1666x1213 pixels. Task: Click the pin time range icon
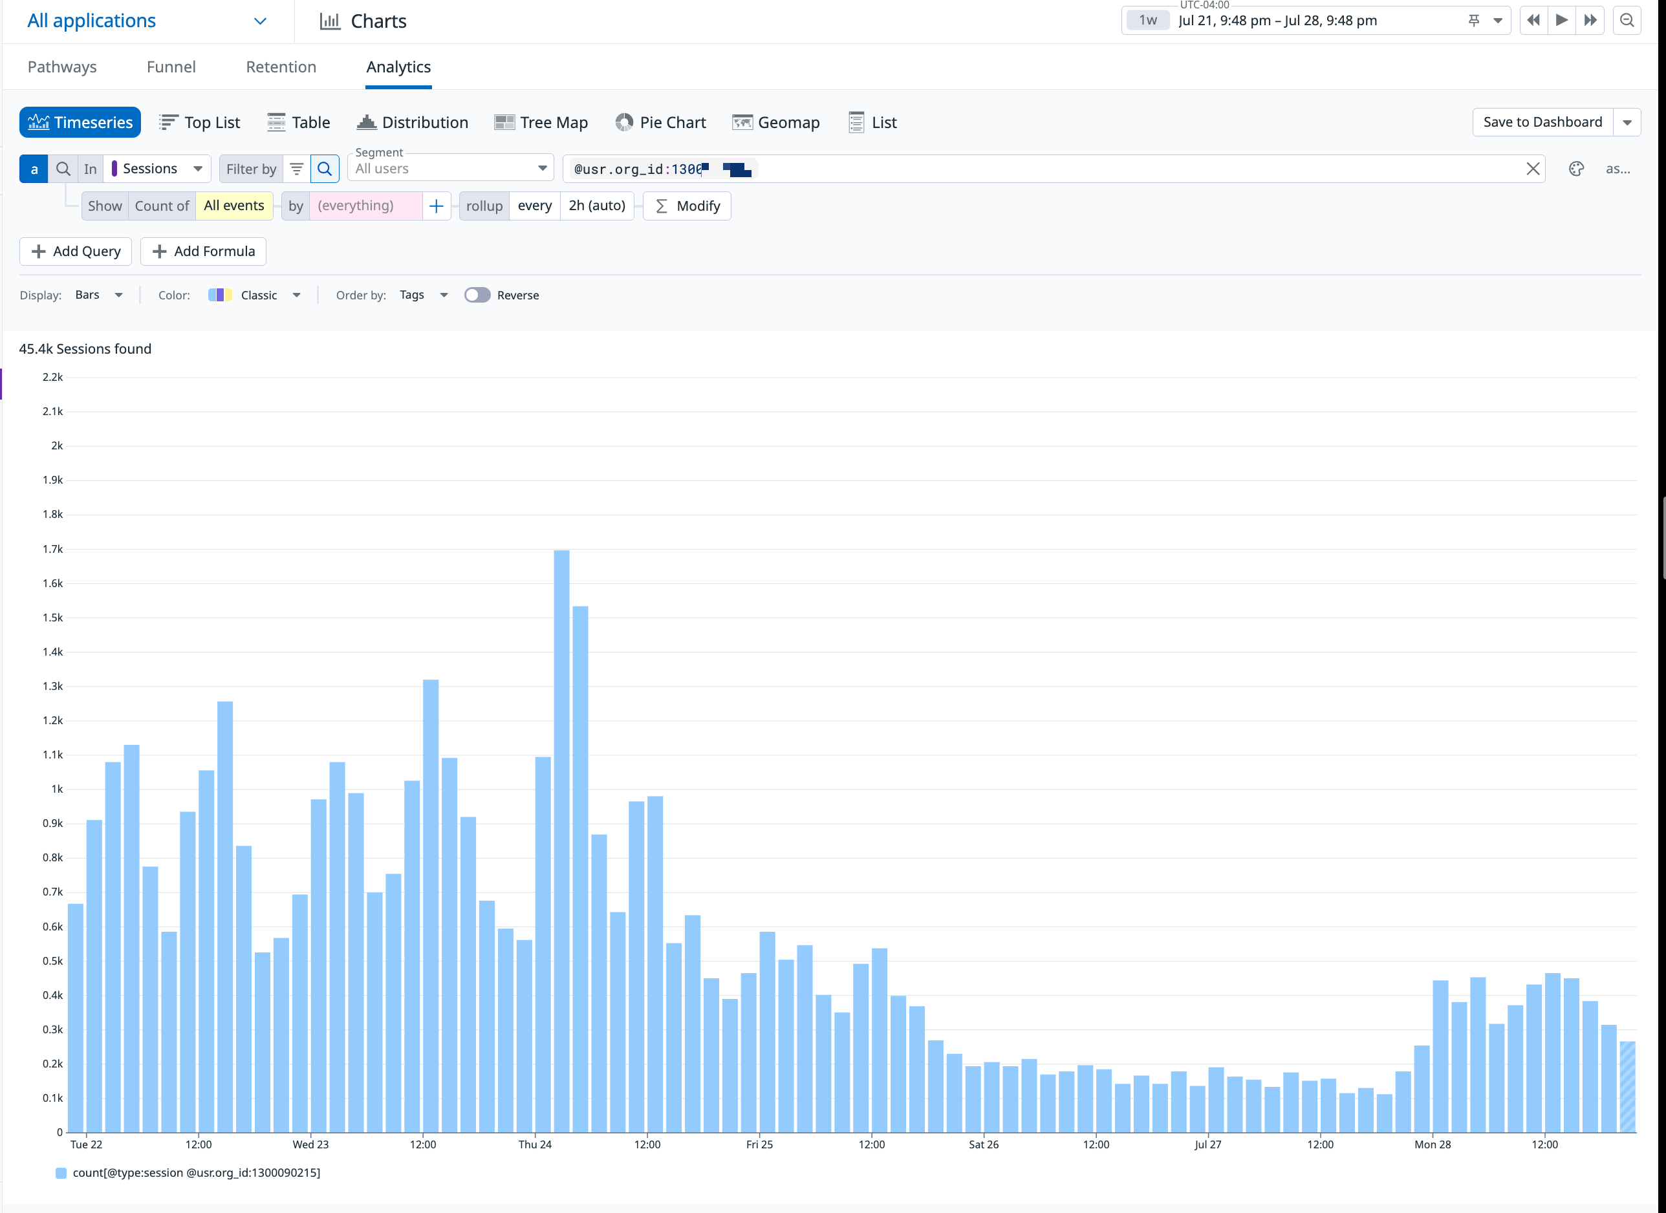(x=1473, y=21)
